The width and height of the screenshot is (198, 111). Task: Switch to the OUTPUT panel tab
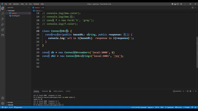coord(68,91)
